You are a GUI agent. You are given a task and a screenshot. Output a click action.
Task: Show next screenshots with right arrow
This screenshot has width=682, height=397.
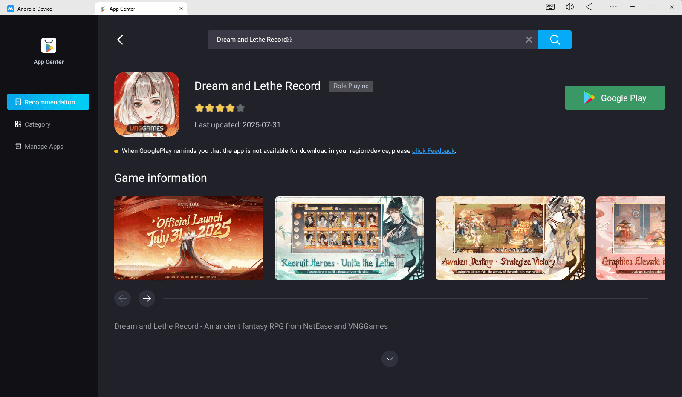(147, 298)
